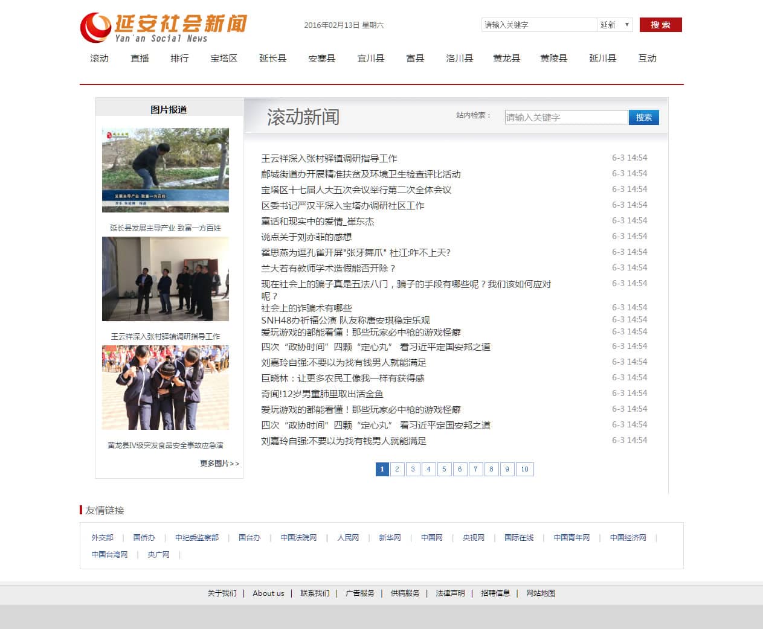The height and width of the screenshot is (629, 763).
Task: Open the officials meeting photo thumbnail
Action: pos(166,278)
